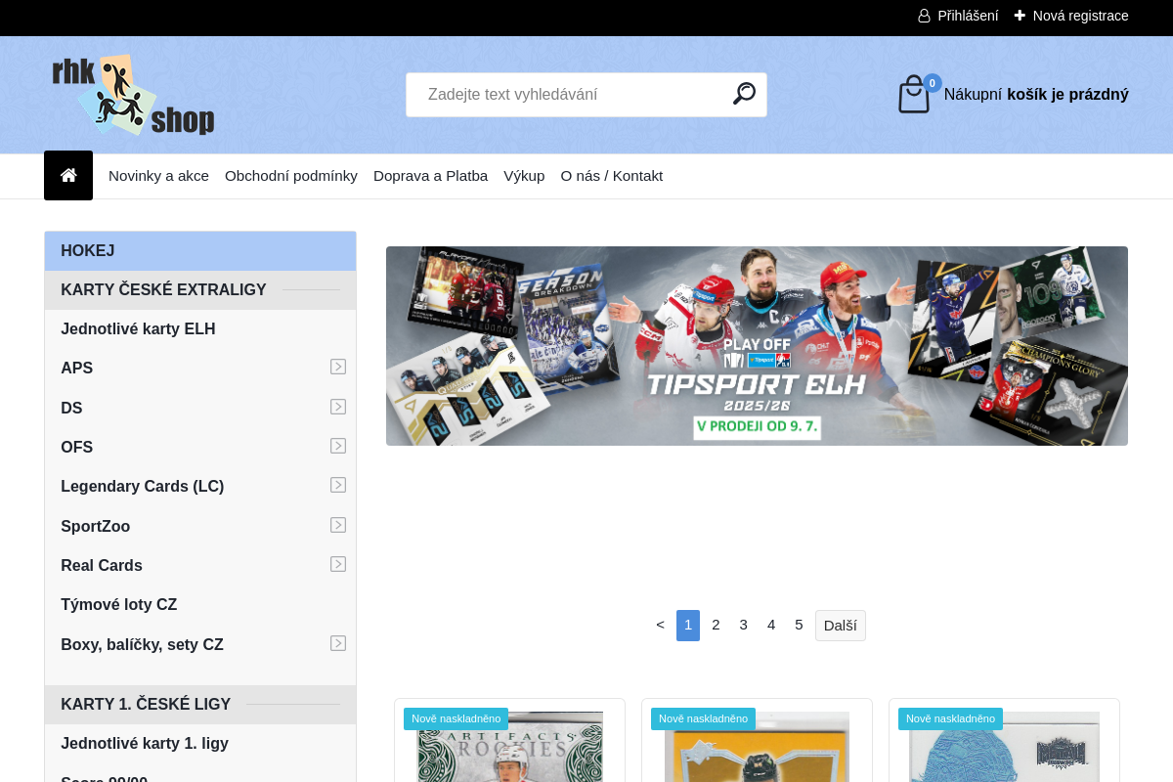The width and height of the screenshot is (1173, 782).
Task: Click the DS category label
Action: tap(71, 409)
